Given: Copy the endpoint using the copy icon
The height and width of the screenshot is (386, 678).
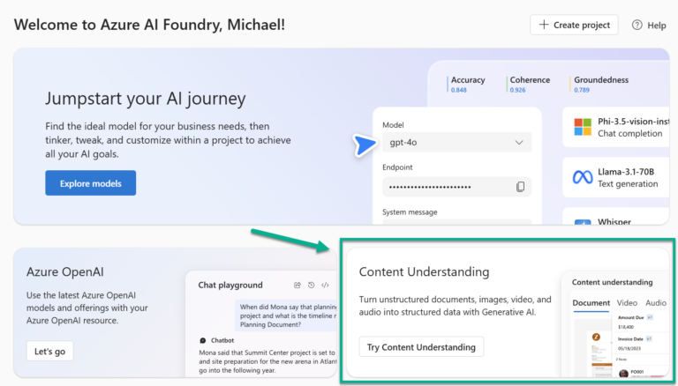Looking at the screenshot, I should (x=520, y=187).
